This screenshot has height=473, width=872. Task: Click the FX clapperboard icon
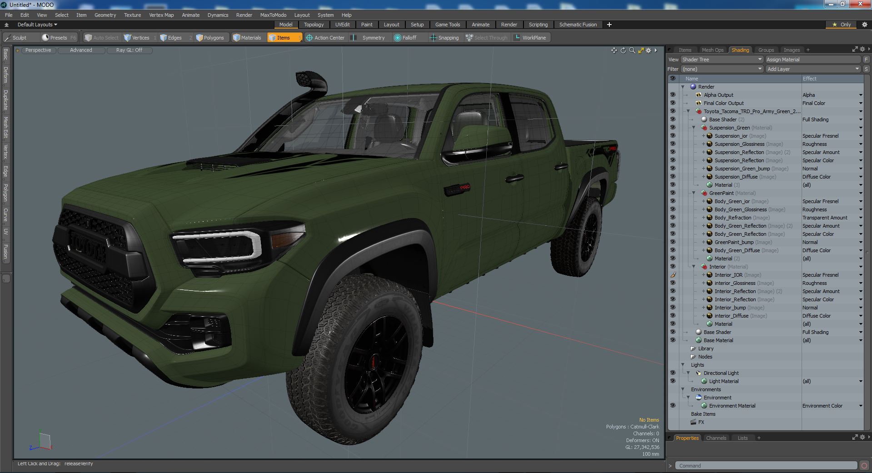click(x=693, y=422)
